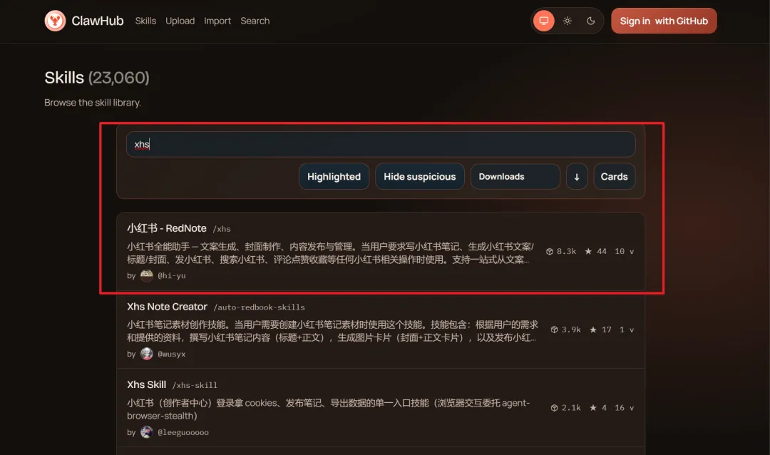Click the /auto-redbook-skills slug text
This screenshot has height=455, width=770.
(260, 307)
